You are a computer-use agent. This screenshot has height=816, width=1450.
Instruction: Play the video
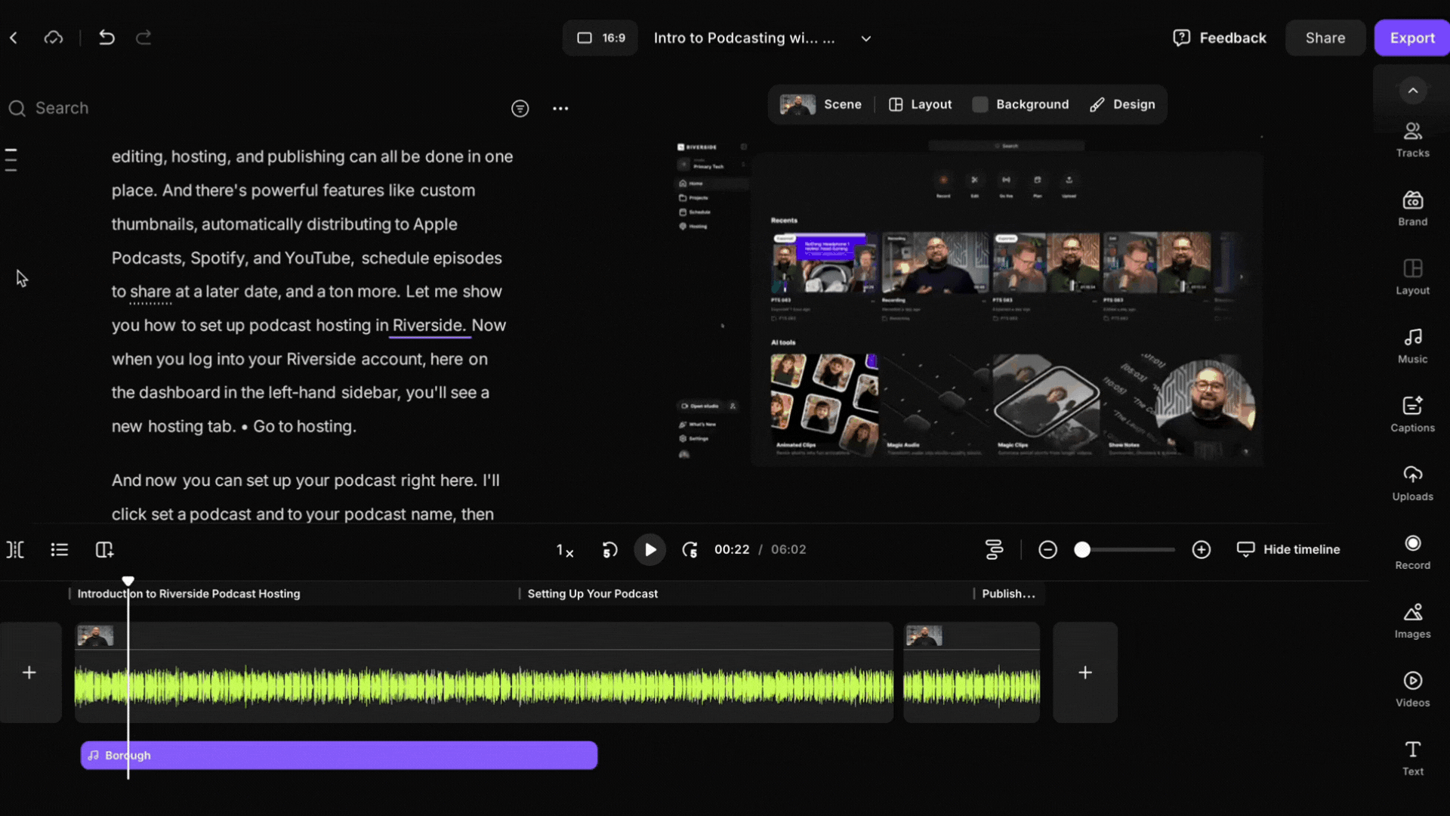point(650,550)
